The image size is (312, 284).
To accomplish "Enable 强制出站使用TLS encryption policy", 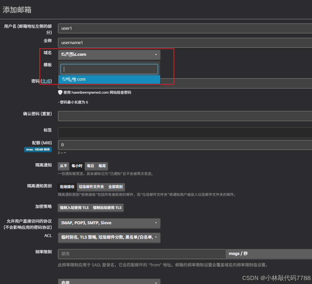I will pos(107,208).
